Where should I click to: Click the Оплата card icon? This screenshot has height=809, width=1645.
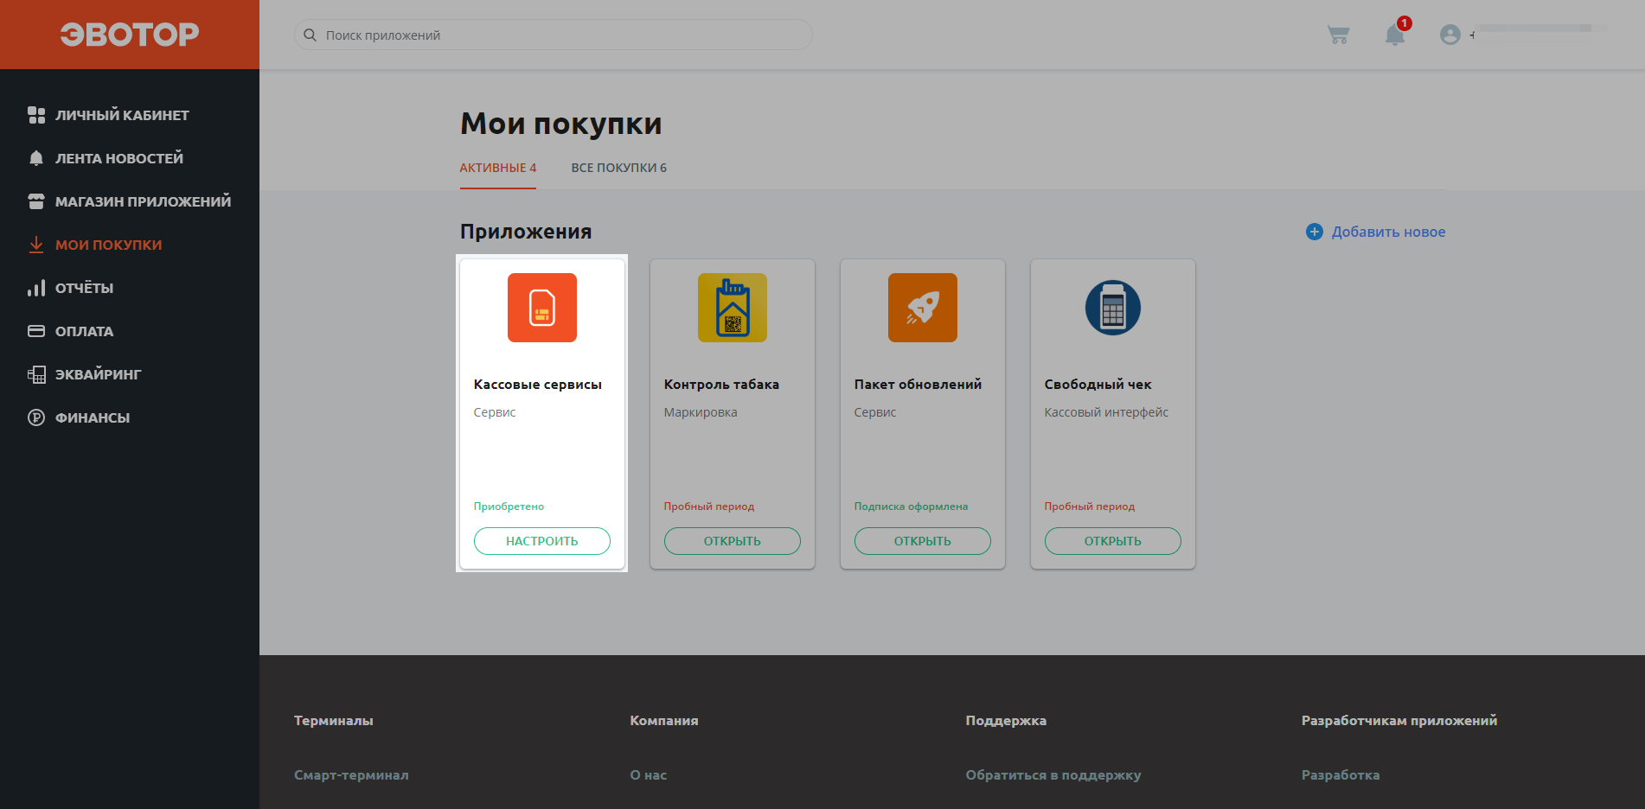coord(36,331)
